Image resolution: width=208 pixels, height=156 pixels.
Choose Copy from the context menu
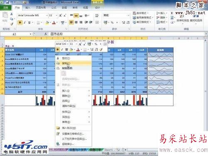(x=74, y=63)
